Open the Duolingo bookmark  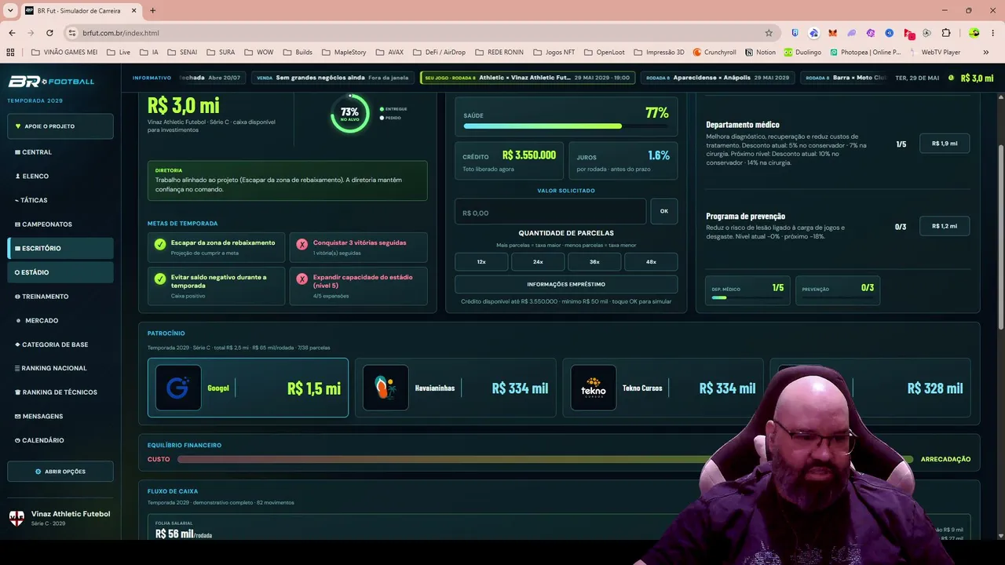pyautogui.click(x=802, y=53)
